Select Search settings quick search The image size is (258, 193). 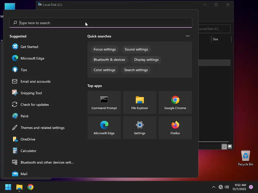pyautogui.click(x=136, y=70)
